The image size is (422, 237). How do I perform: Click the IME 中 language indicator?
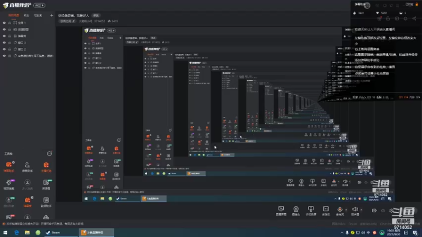368,233
